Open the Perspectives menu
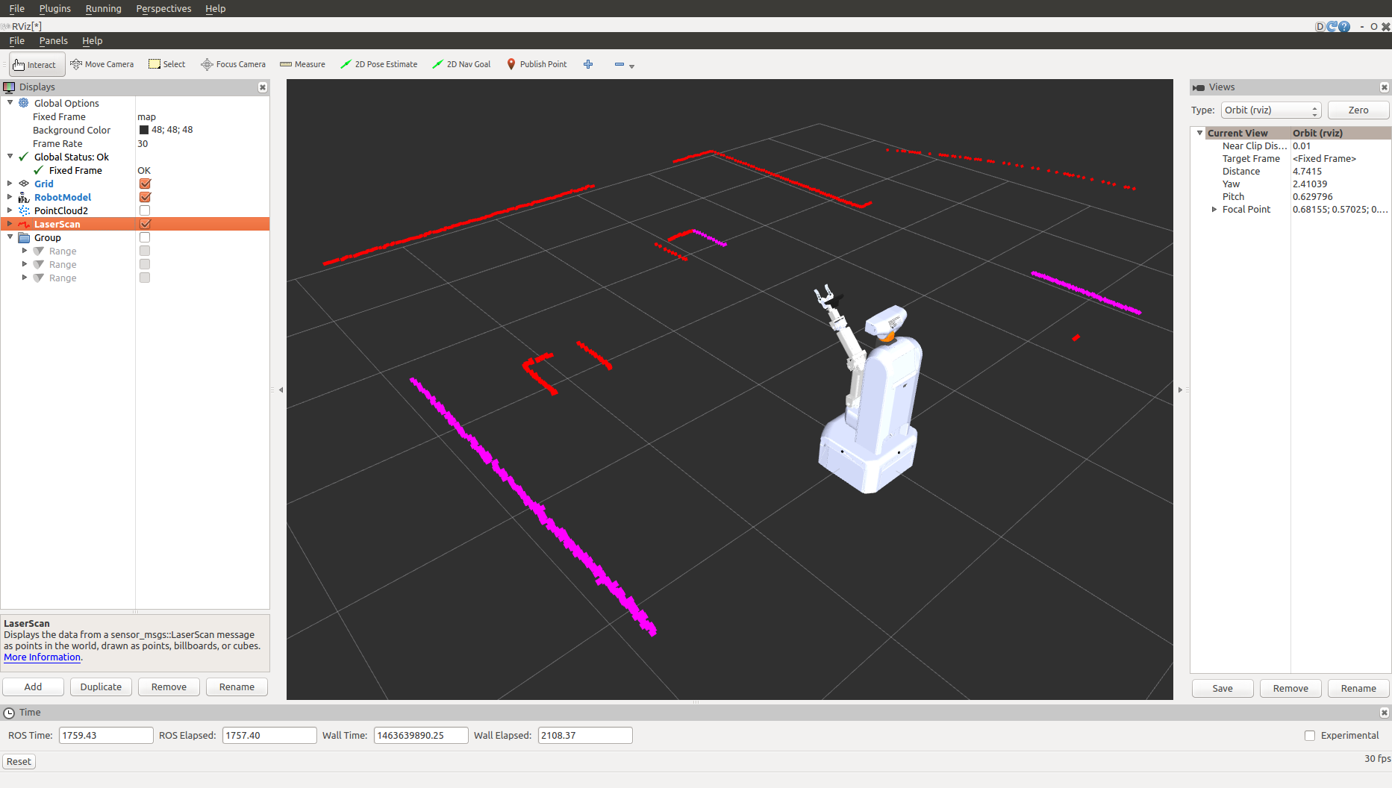The height and width of the screenshot is (788, 1392). (163, 9)
